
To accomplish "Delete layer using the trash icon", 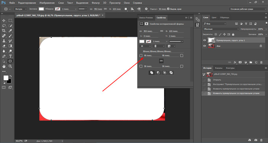I will coord(261,62).
